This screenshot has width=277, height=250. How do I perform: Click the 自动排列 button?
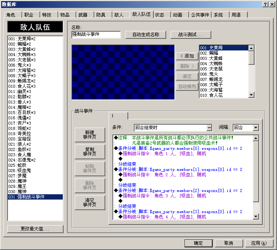click(x=187, y=87)
